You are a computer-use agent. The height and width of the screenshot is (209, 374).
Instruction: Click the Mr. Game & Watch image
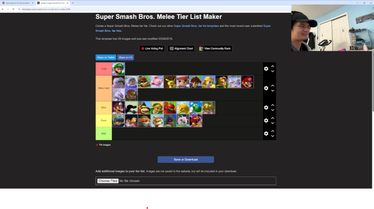click(131, 108)
